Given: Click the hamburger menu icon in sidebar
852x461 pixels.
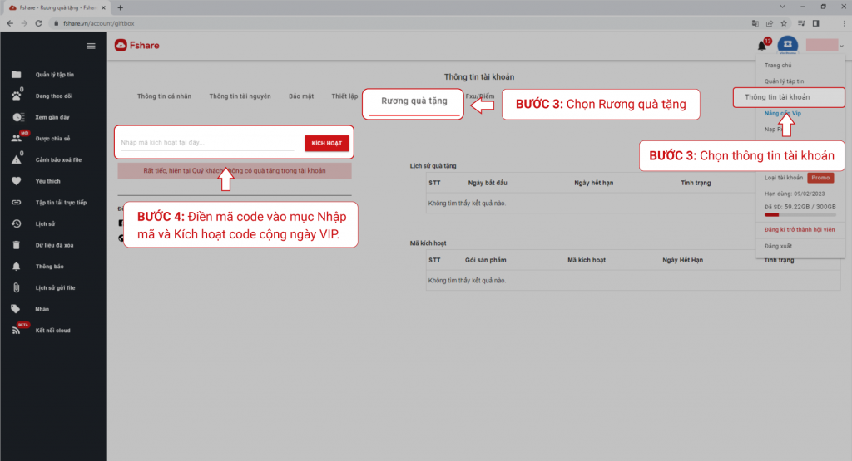Looking at the screenshot, I should 92,47.
